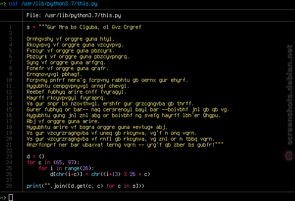The image size is (295, 201).
Task: Click the 'range' function on line 25
Action: [72, 168]
